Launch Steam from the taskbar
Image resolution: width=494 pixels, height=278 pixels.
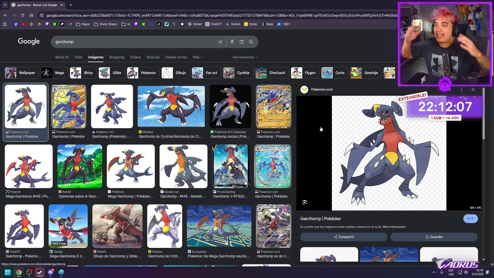pyautogui.click(x=40, y=272)
